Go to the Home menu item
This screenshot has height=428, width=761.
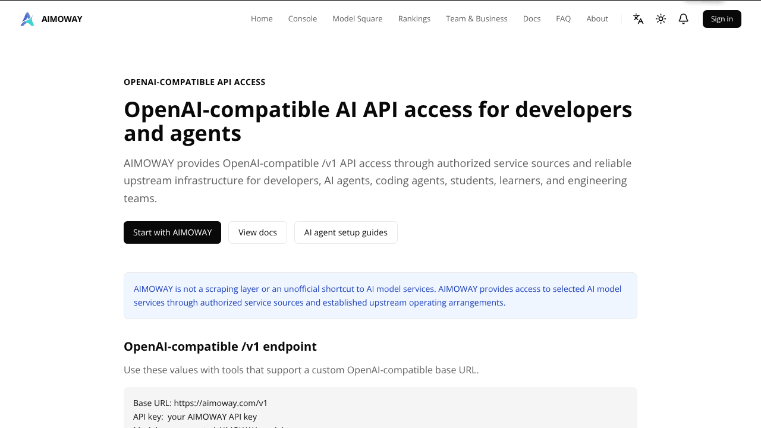262,19
